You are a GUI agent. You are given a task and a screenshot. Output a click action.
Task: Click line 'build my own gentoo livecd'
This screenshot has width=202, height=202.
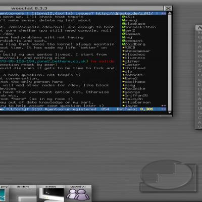click(x=54, y=55)
